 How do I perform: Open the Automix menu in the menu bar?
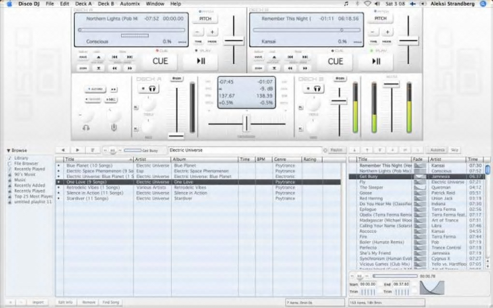click(x=130, y=4)
